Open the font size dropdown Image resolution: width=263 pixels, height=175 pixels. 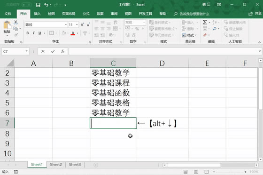(x=77, y=24)
